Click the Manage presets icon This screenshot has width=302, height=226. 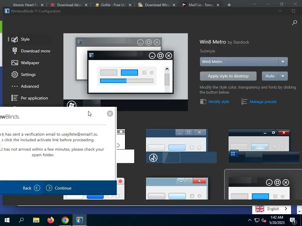(244, 102)
